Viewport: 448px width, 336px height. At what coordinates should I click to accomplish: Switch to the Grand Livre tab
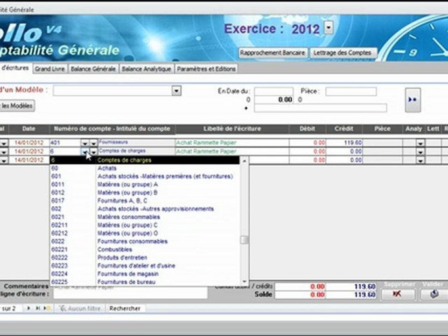tap(50, 69)
